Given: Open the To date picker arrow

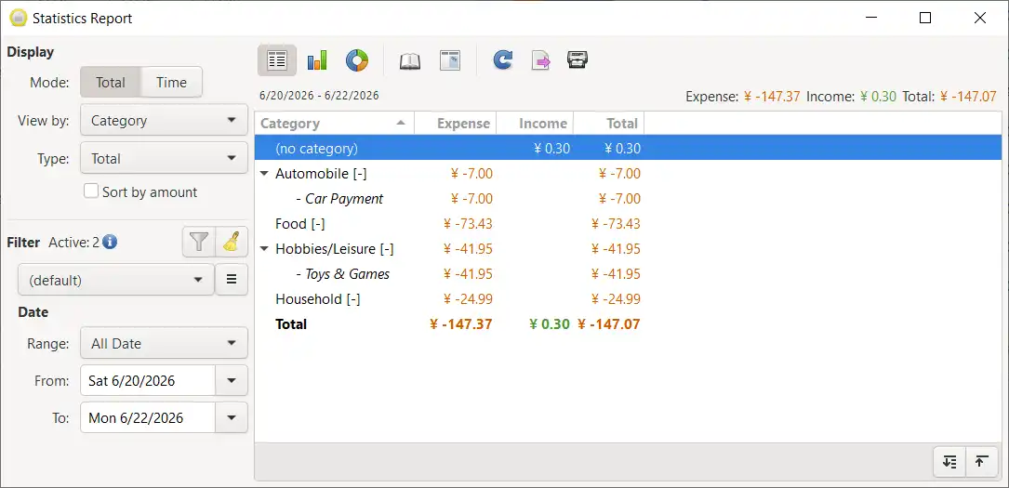Looking at the screenshot, I should 232,418.
